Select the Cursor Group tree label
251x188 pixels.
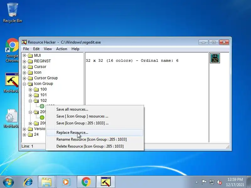pyautogui.click(x=46, y=78)
